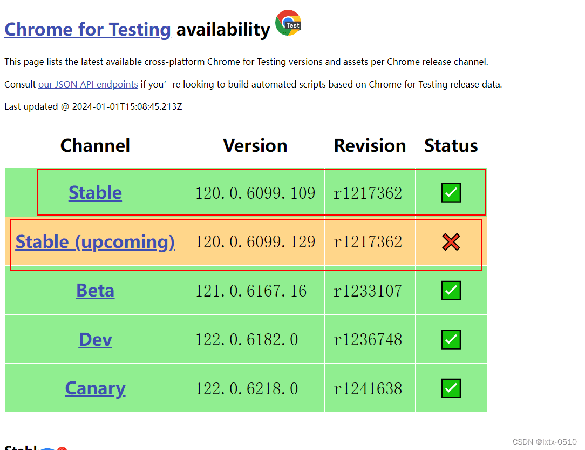Click revision r1236748 in the Dev row
Viewport: 585px width, 450px height.
click(x=368, y=340)
